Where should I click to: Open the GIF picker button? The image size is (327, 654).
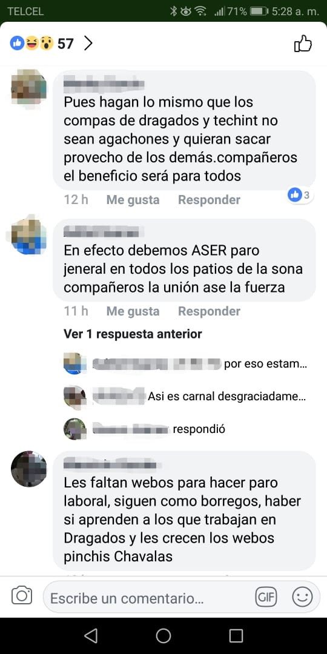[x=266, y=598]
